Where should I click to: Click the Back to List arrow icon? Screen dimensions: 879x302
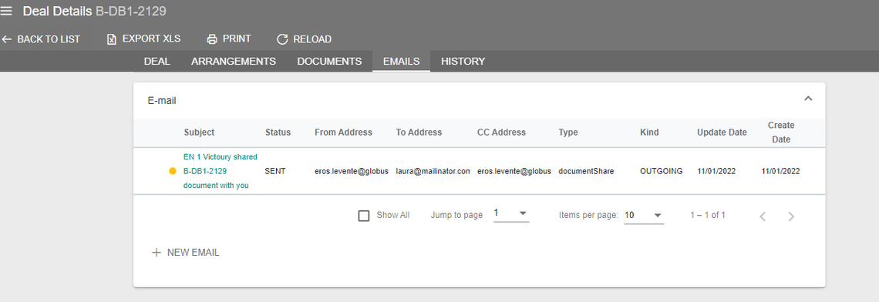point(7,39)
